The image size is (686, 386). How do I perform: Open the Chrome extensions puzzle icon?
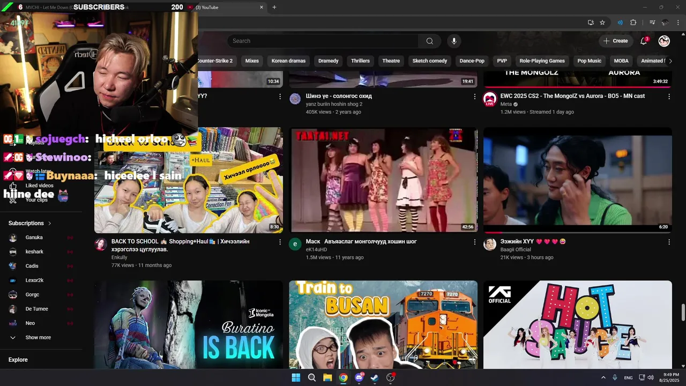[x=633, y=23]
